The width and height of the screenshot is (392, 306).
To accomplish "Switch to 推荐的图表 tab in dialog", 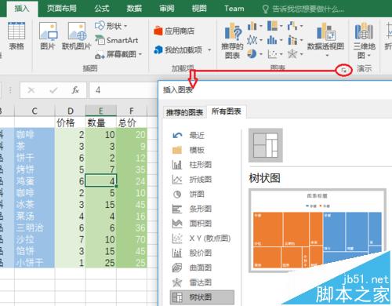I will coord(184,112).
